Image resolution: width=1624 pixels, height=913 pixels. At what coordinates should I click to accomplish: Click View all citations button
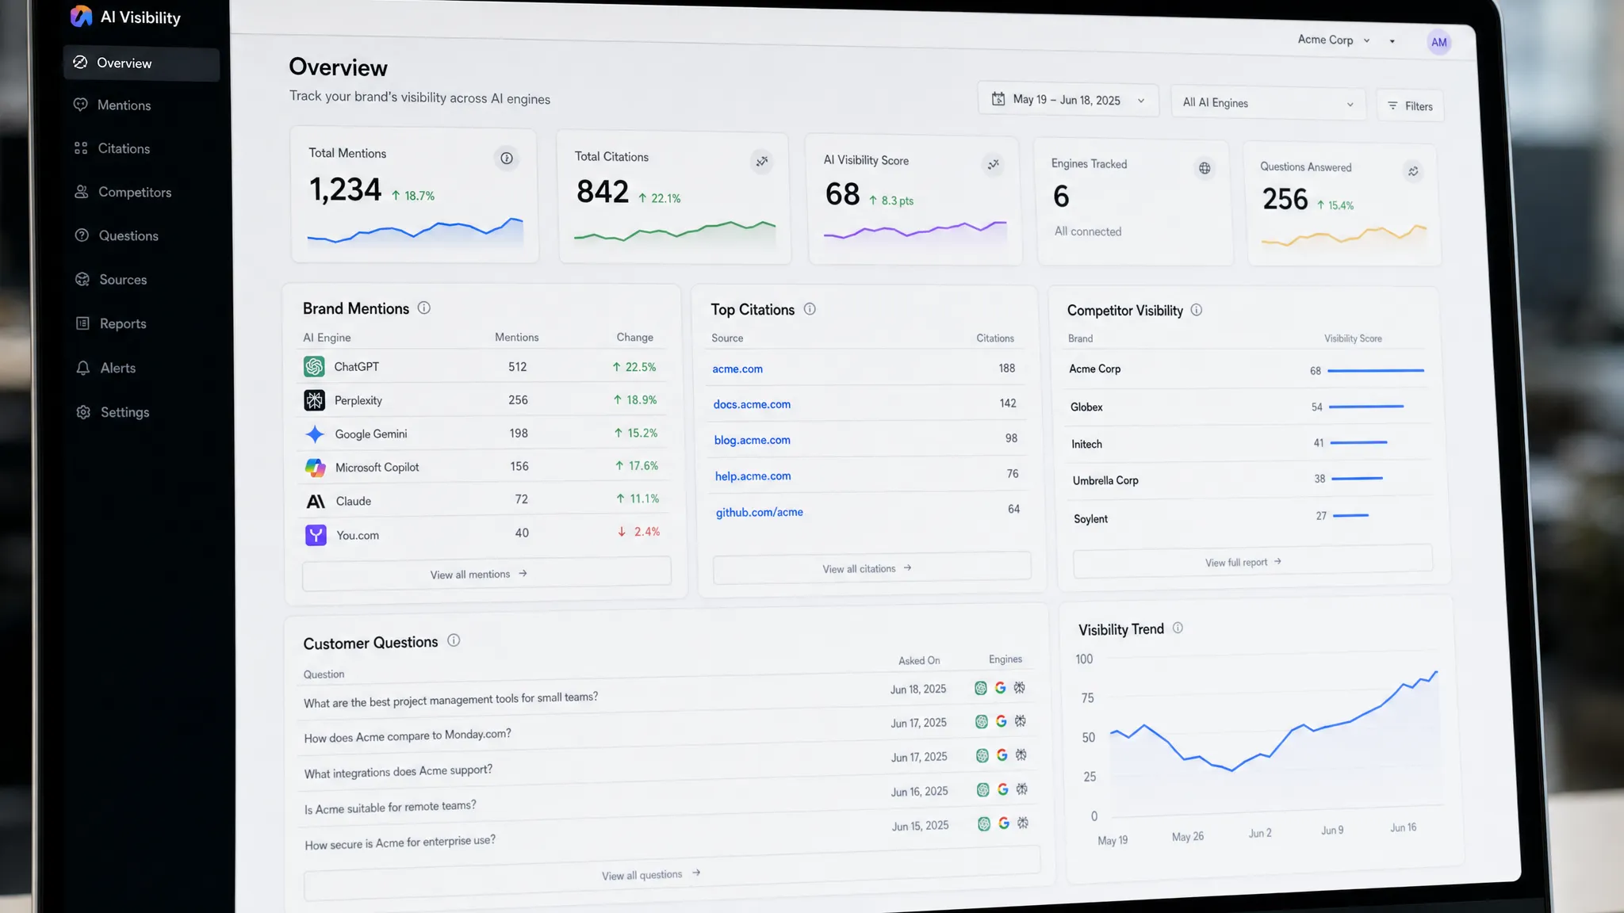(871, 568)
